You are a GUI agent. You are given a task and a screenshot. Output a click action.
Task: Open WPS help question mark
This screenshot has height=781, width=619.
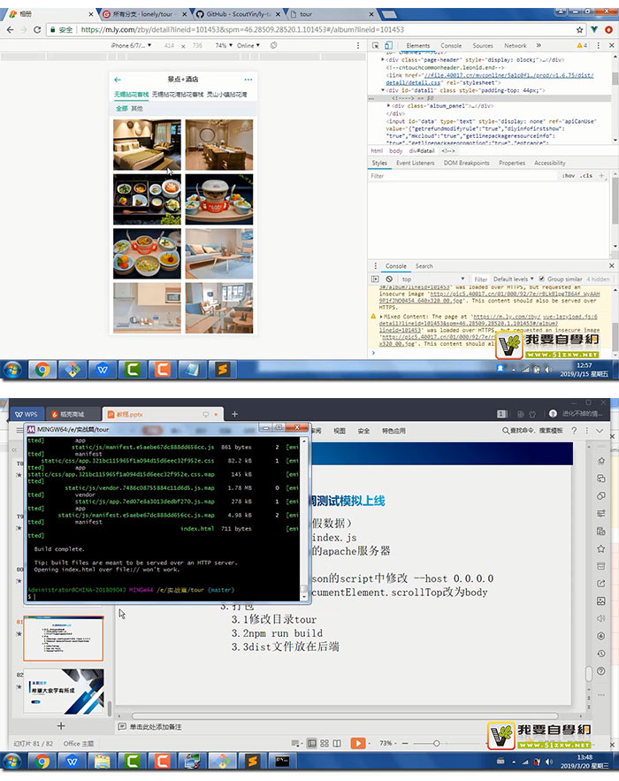pos(574,431)
